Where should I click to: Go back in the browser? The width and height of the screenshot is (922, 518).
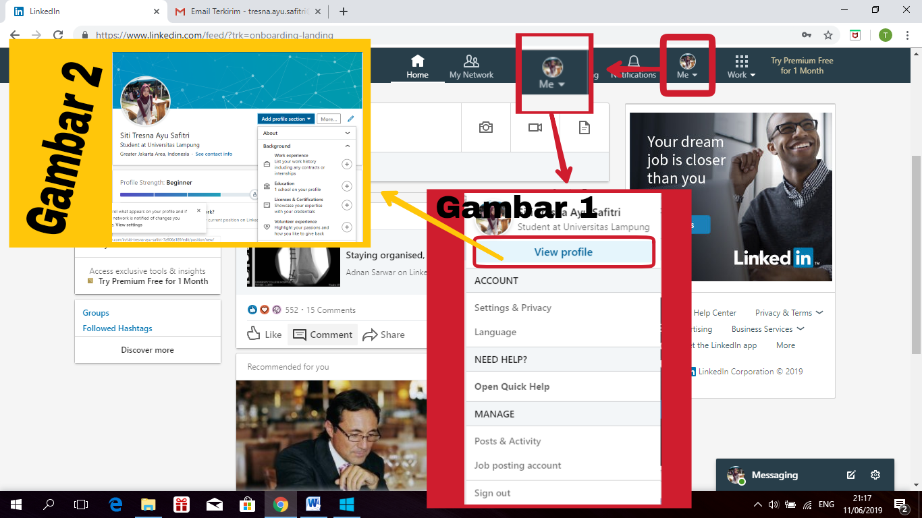15,35
